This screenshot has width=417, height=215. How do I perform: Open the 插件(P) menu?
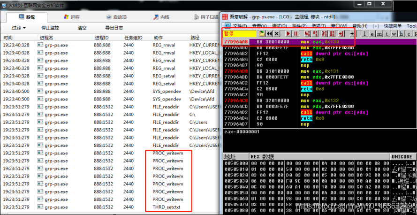pos(299,26)
